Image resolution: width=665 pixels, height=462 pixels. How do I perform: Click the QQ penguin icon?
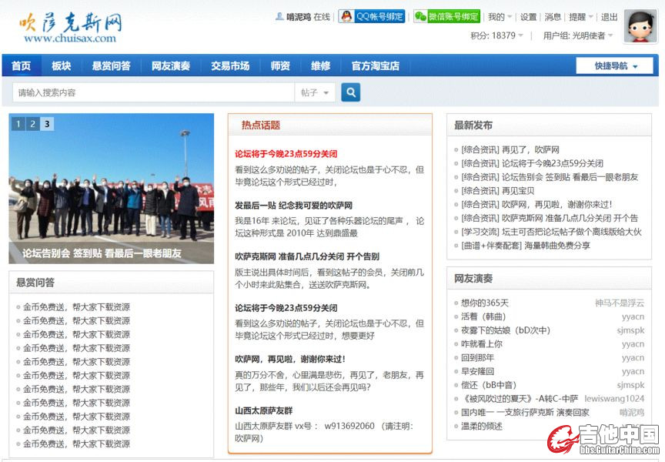point(346,16)
